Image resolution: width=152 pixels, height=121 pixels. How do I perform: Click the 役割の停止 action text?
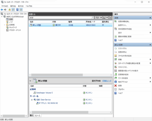coord(122,52)
